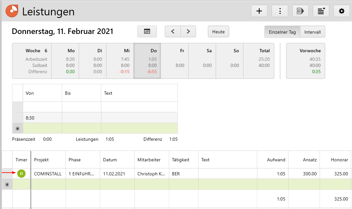352x209 pixels.
Task: Go to previous day arrow
Action: pyautogui.click(x=173, y=32)
